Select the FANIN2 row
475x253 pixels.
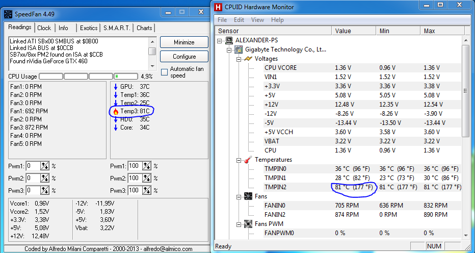coord(362,214)
